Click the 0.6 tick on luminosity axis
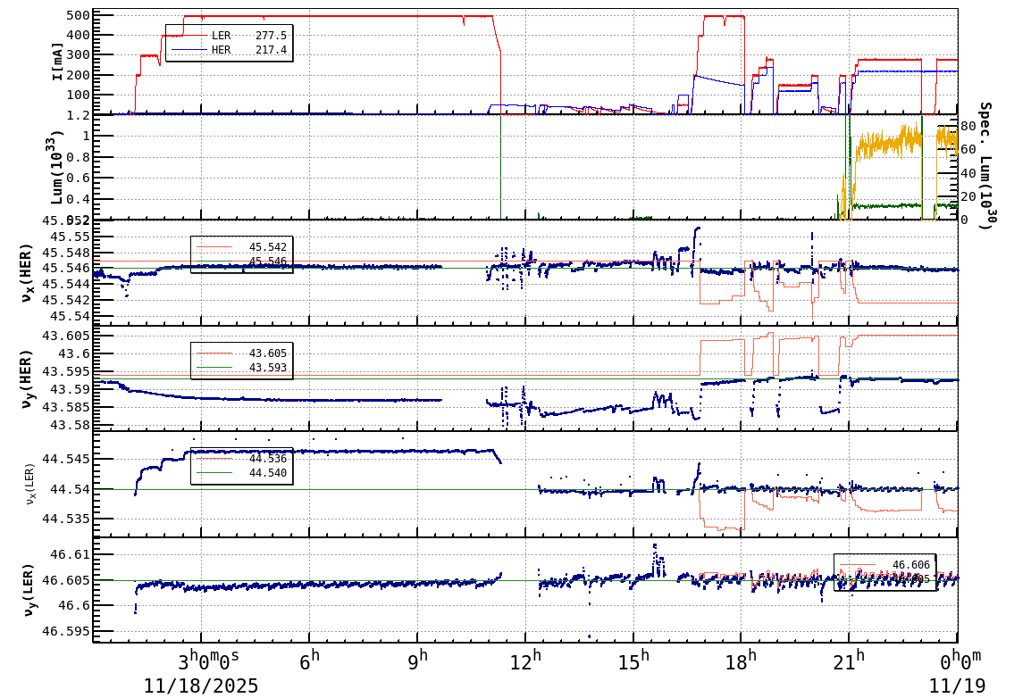 pyautogui.click(x=79, y=178)
